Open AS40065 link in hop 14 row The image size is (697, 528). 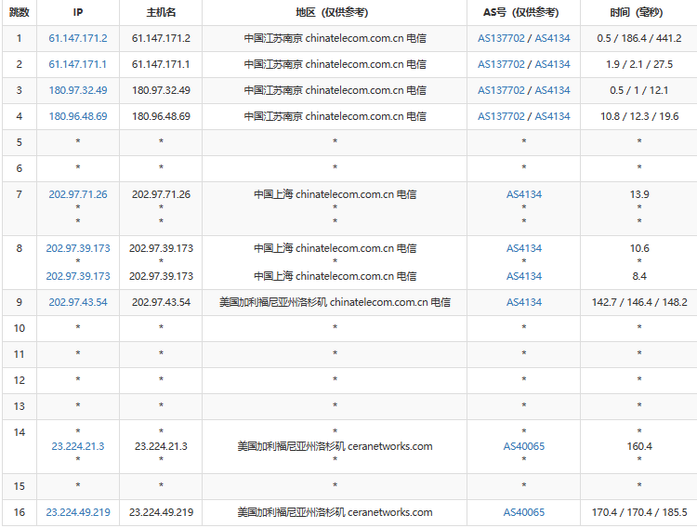[523, 446]
